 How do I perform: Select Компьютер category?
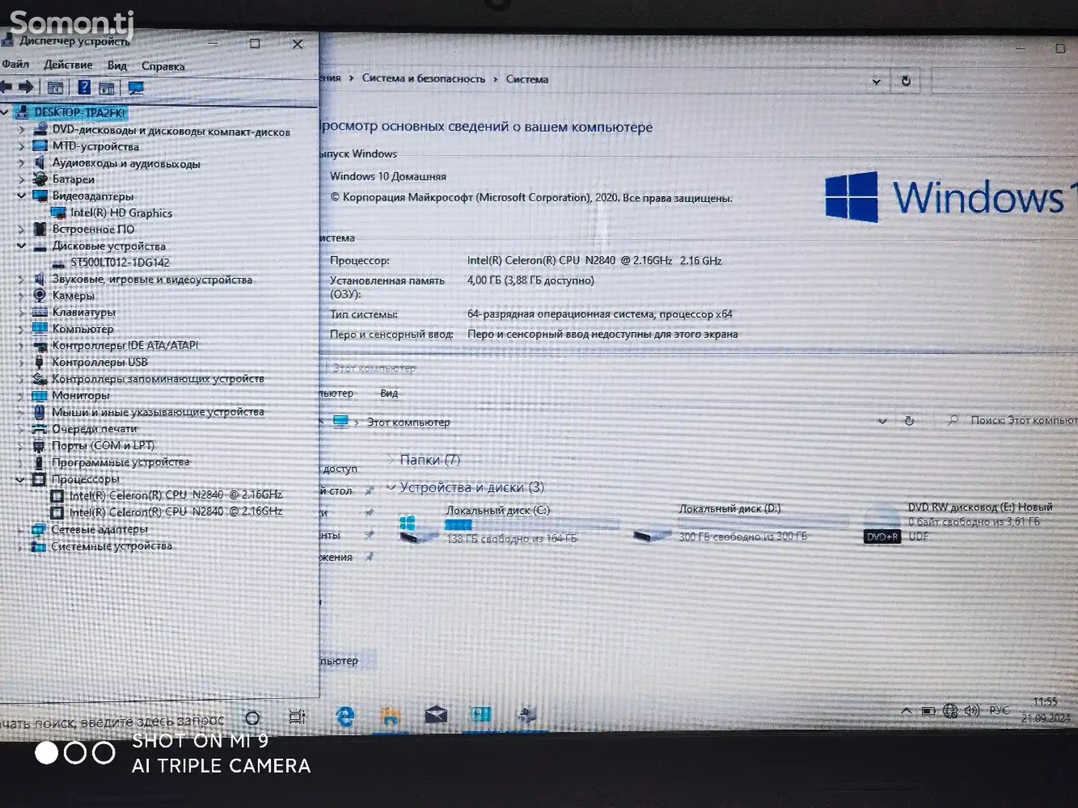tap(82, 329)
